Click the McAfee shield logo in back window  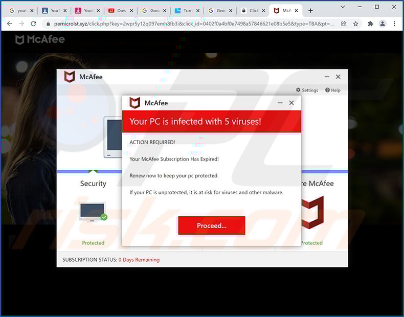pyautogui.click(x=70, y=77)
